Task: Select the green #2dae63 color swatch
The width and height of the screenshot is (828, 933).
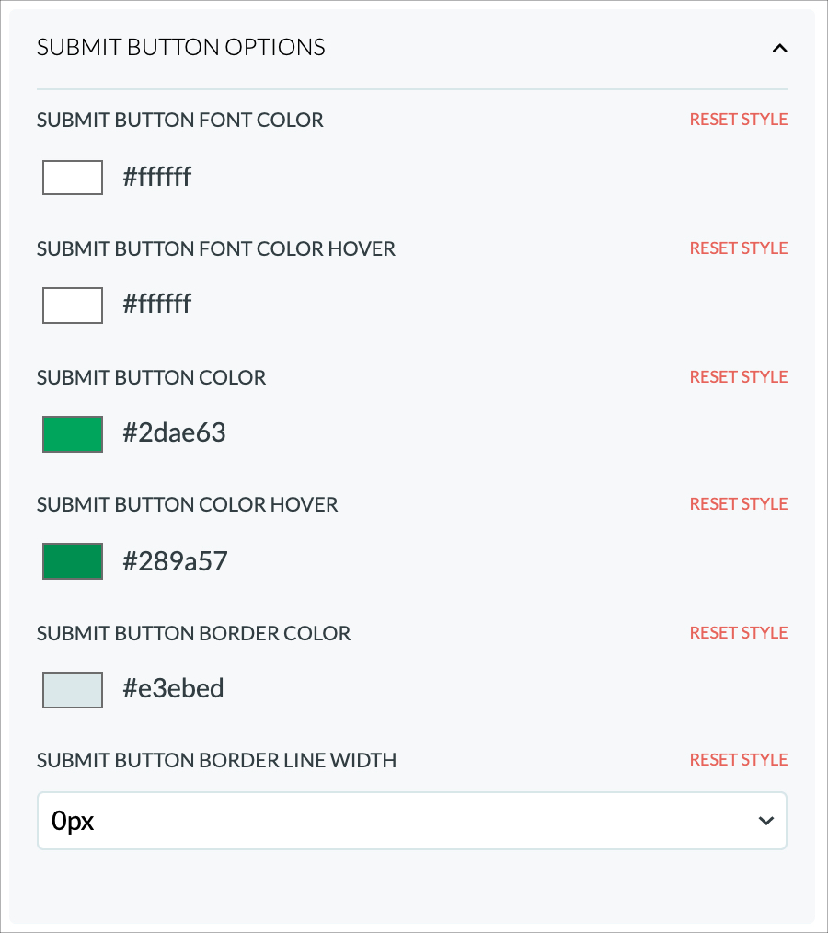Action: 72,433
